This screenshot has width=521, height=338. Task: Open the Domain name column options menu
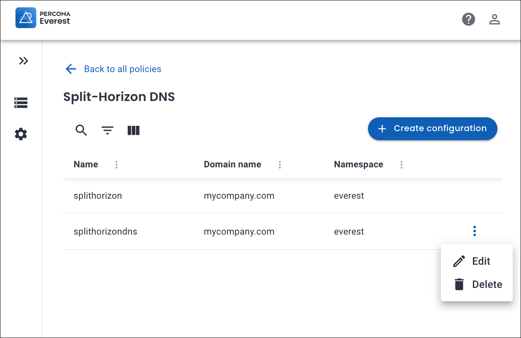(x=280, y=165)
